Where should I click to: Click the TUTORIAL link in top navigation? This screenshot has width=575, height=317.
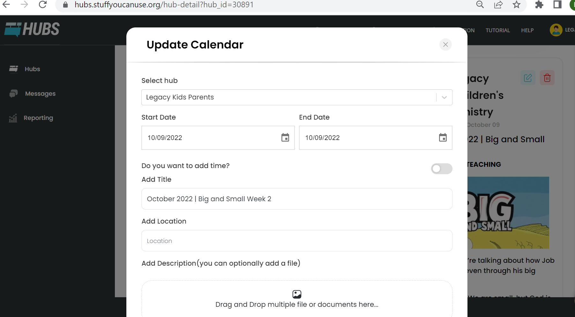(x=497, y=30)
